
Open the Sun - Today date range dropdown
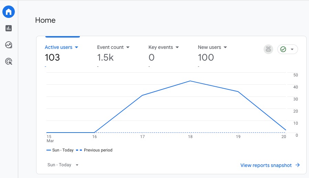coord(63,165)
